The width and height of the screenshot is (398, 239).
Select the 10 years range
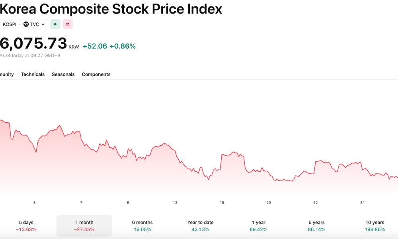coord(375,226)
